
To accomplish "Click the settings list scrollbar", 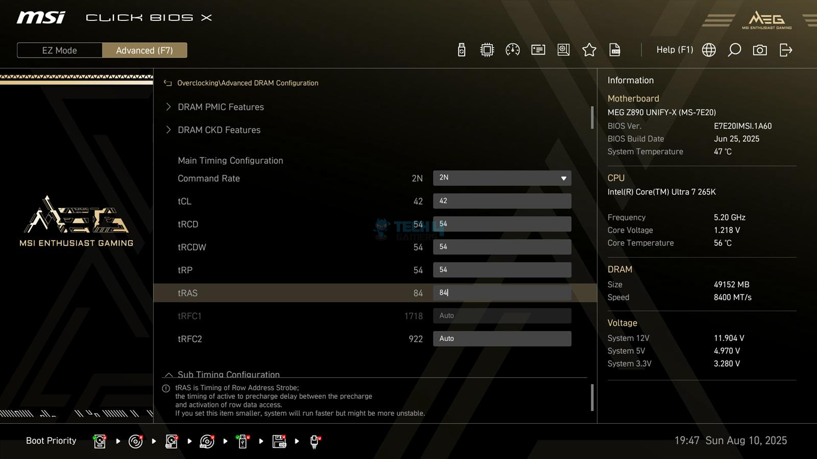I will (x=592, y=117).
